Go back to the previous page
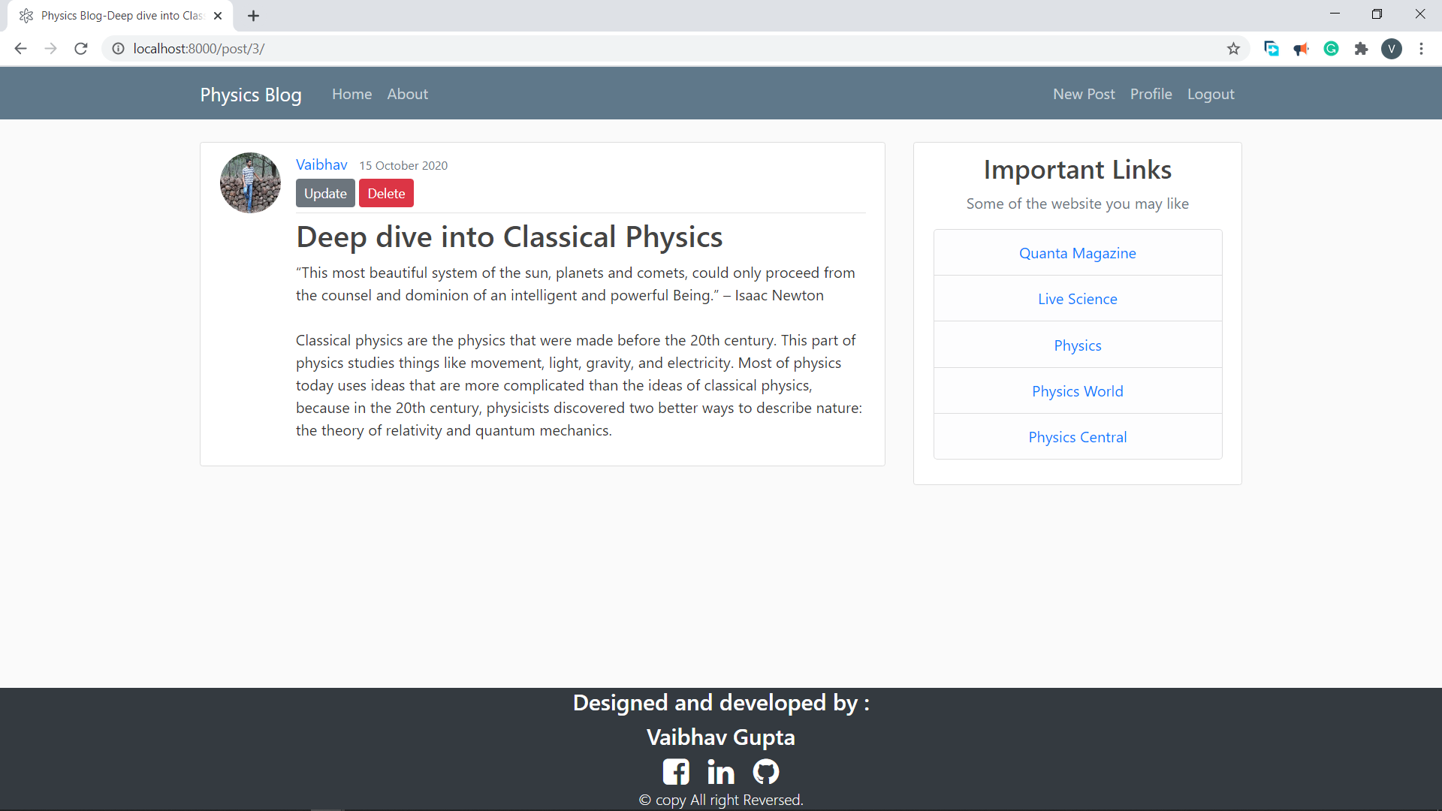The image size is (1442, 811). pyautogui.click(x=21, y=49)
